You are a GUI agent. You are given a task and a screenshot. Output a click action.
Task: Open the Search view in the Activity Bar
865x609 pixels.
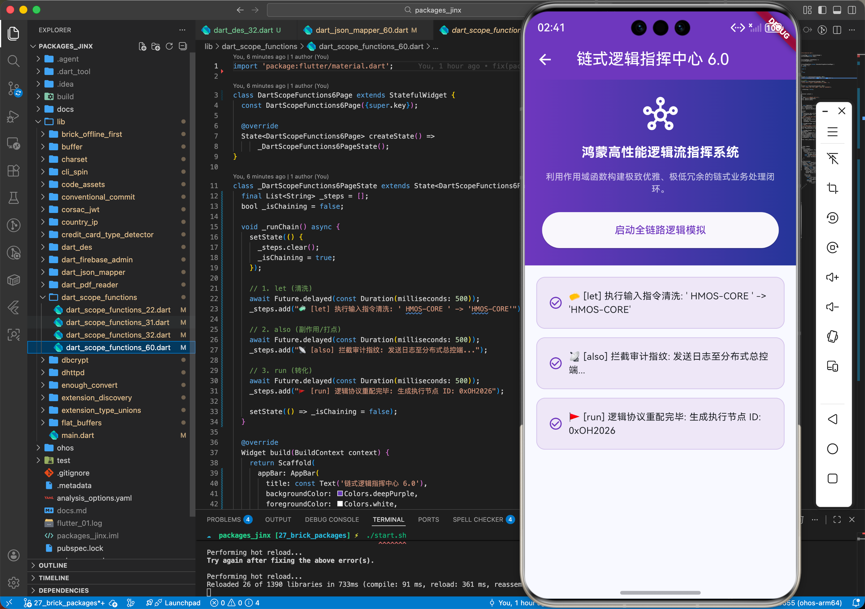(14, 61)
